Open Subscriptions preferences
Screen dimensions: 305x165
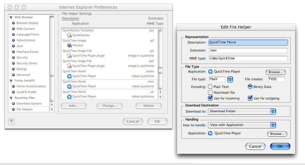point(26,40)
